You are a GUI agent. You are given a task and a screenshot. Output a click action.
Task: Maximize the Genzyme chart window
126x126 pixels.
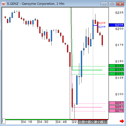tap(112, 4)
